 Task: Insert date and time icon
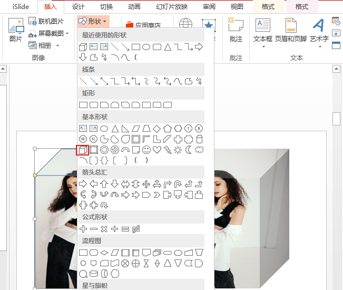(x=336, y=21)
